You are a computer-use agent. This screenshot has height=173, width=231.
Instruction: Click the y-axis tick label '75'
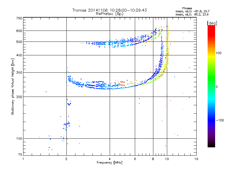tap(20, 155)
